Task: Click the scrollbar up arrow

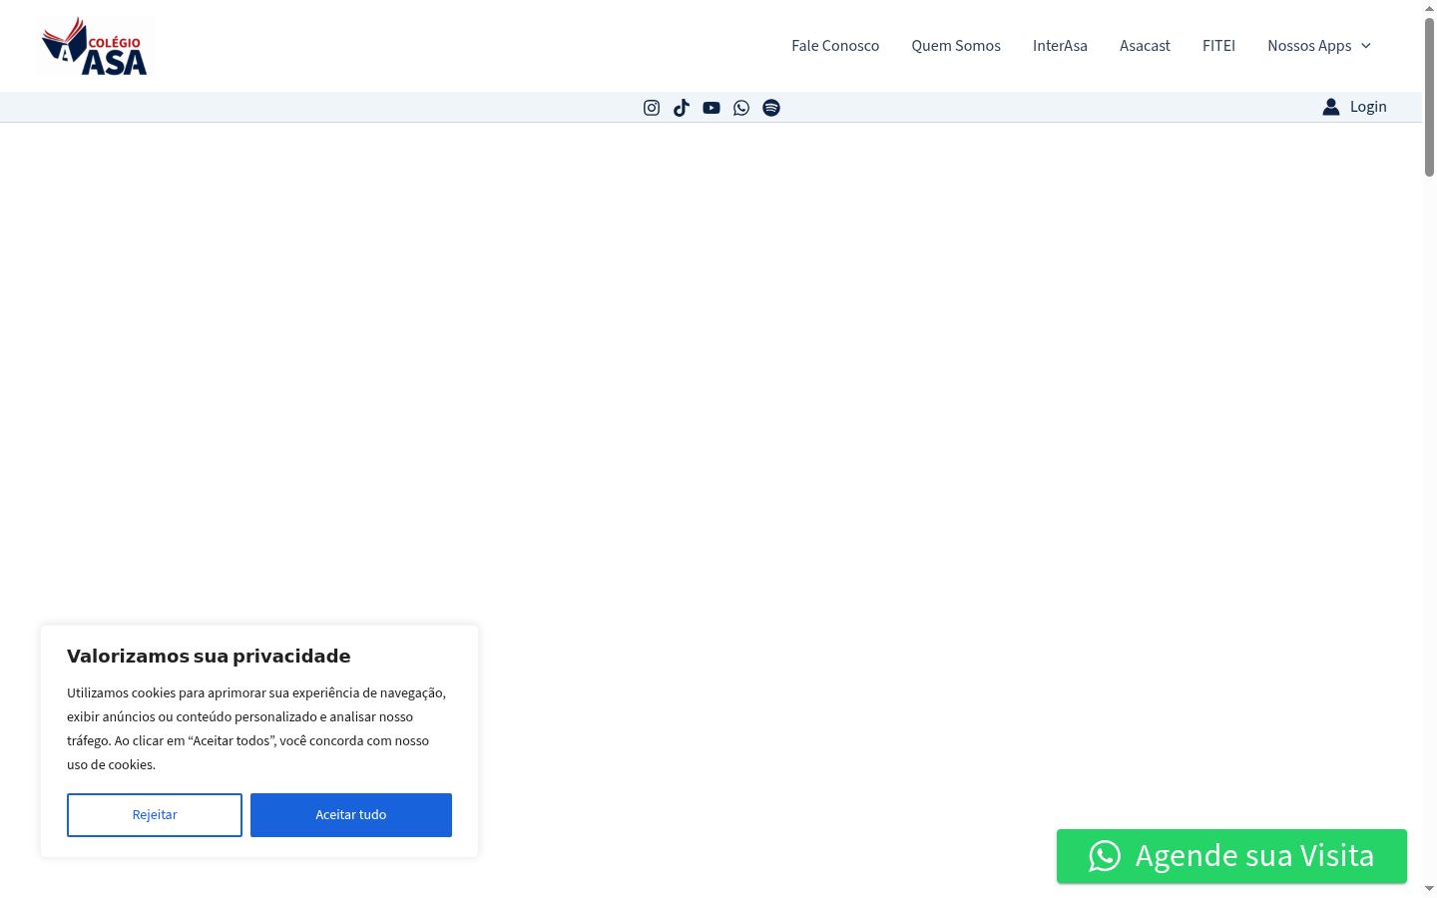Action: 1429,8
